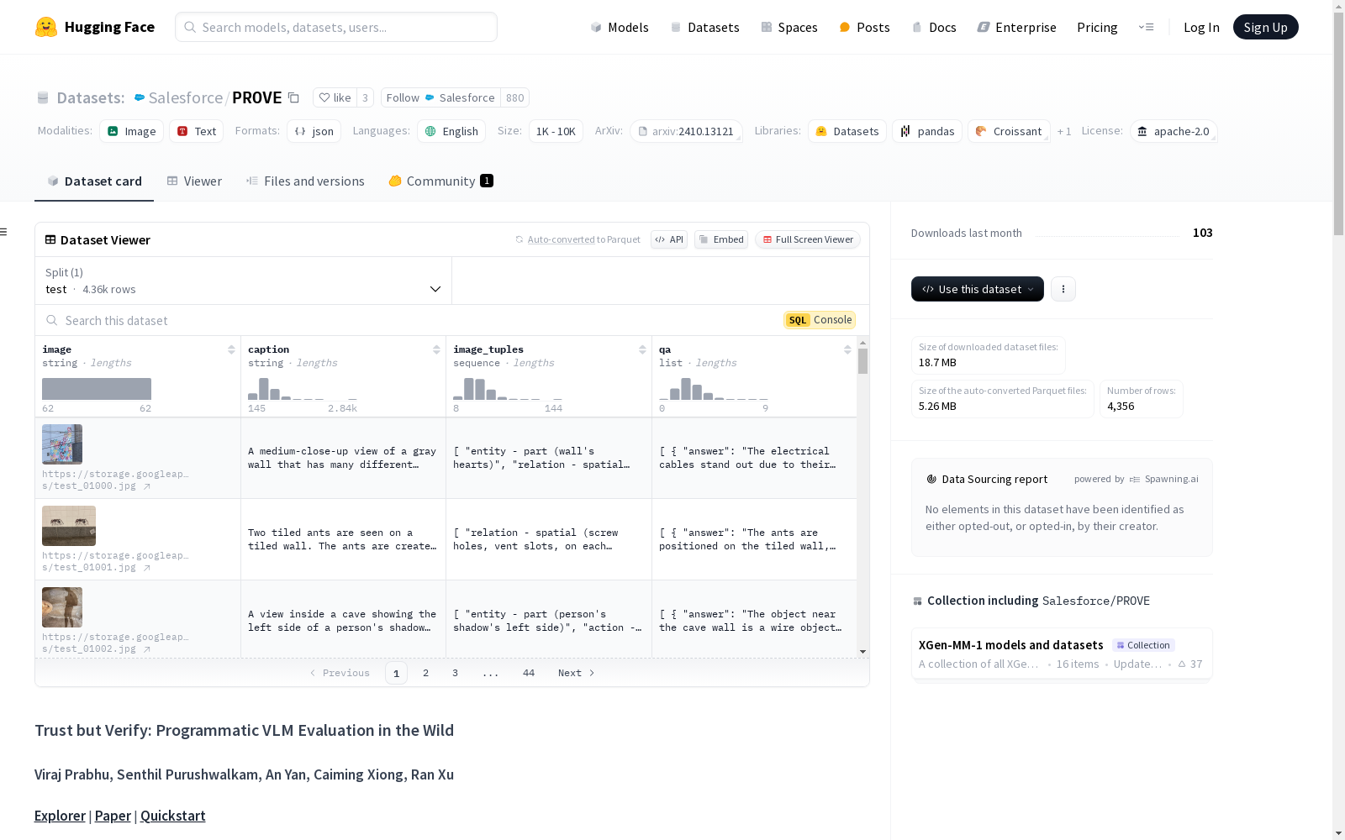Open Enterprise in the top navigation

[x=1016, y=27]
